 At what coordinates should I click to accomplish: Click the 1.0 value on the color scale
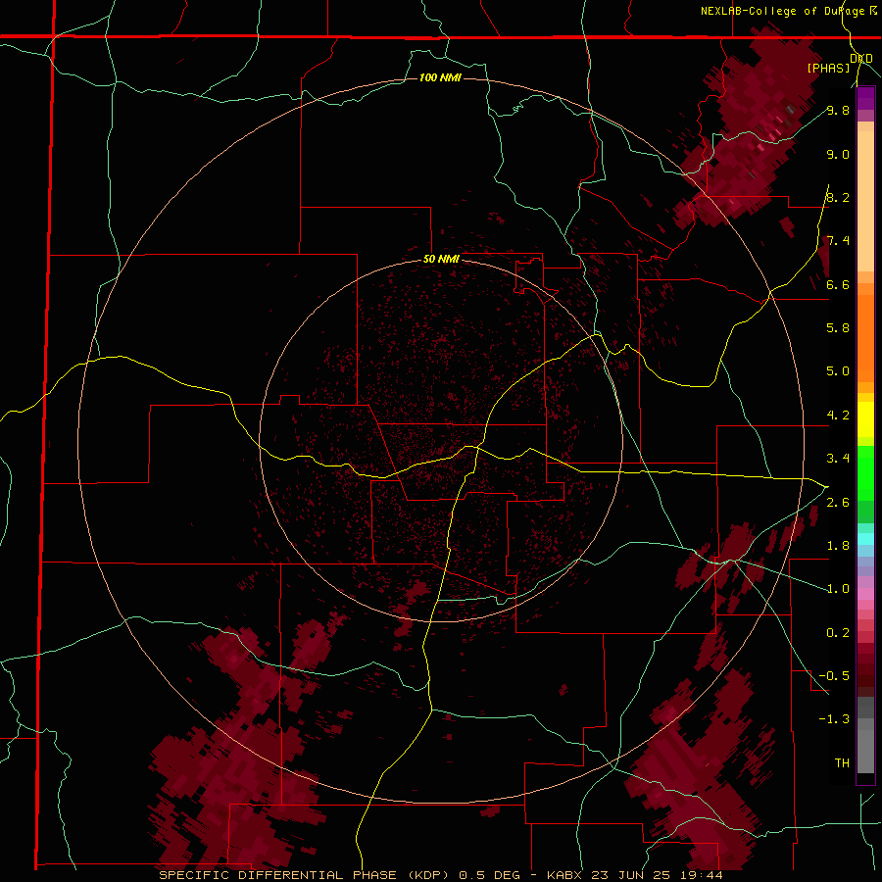point(838,589)
